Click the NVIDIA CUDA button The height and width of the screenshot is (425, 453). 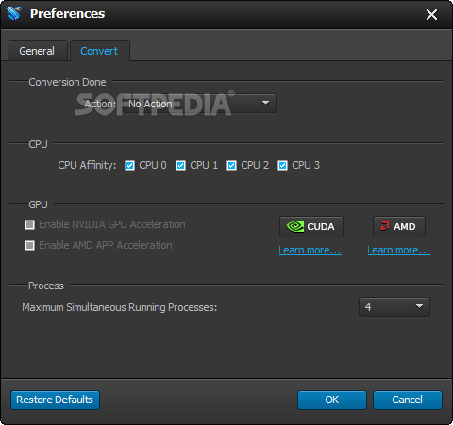[x=311, y=226]
